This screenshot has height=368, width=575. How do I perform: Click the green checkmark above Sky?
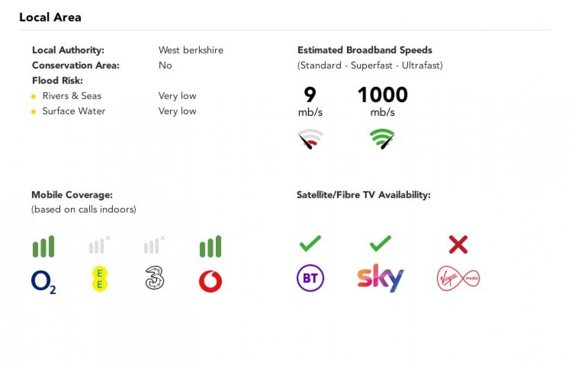[x=381, y=244]
